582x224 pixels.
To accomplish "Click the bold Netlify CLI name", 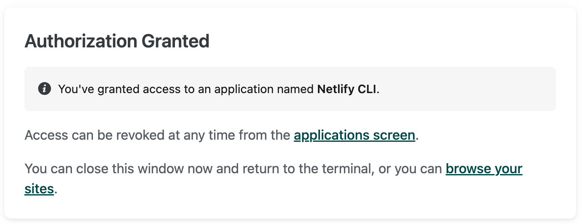I will point(347,89).
